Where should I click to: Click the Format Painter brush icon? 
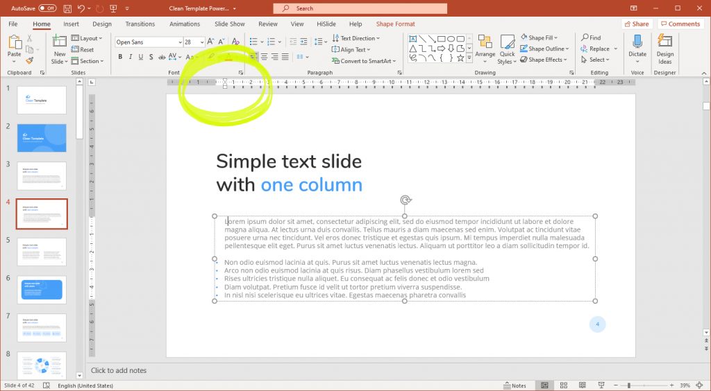(x=29, y=60)
